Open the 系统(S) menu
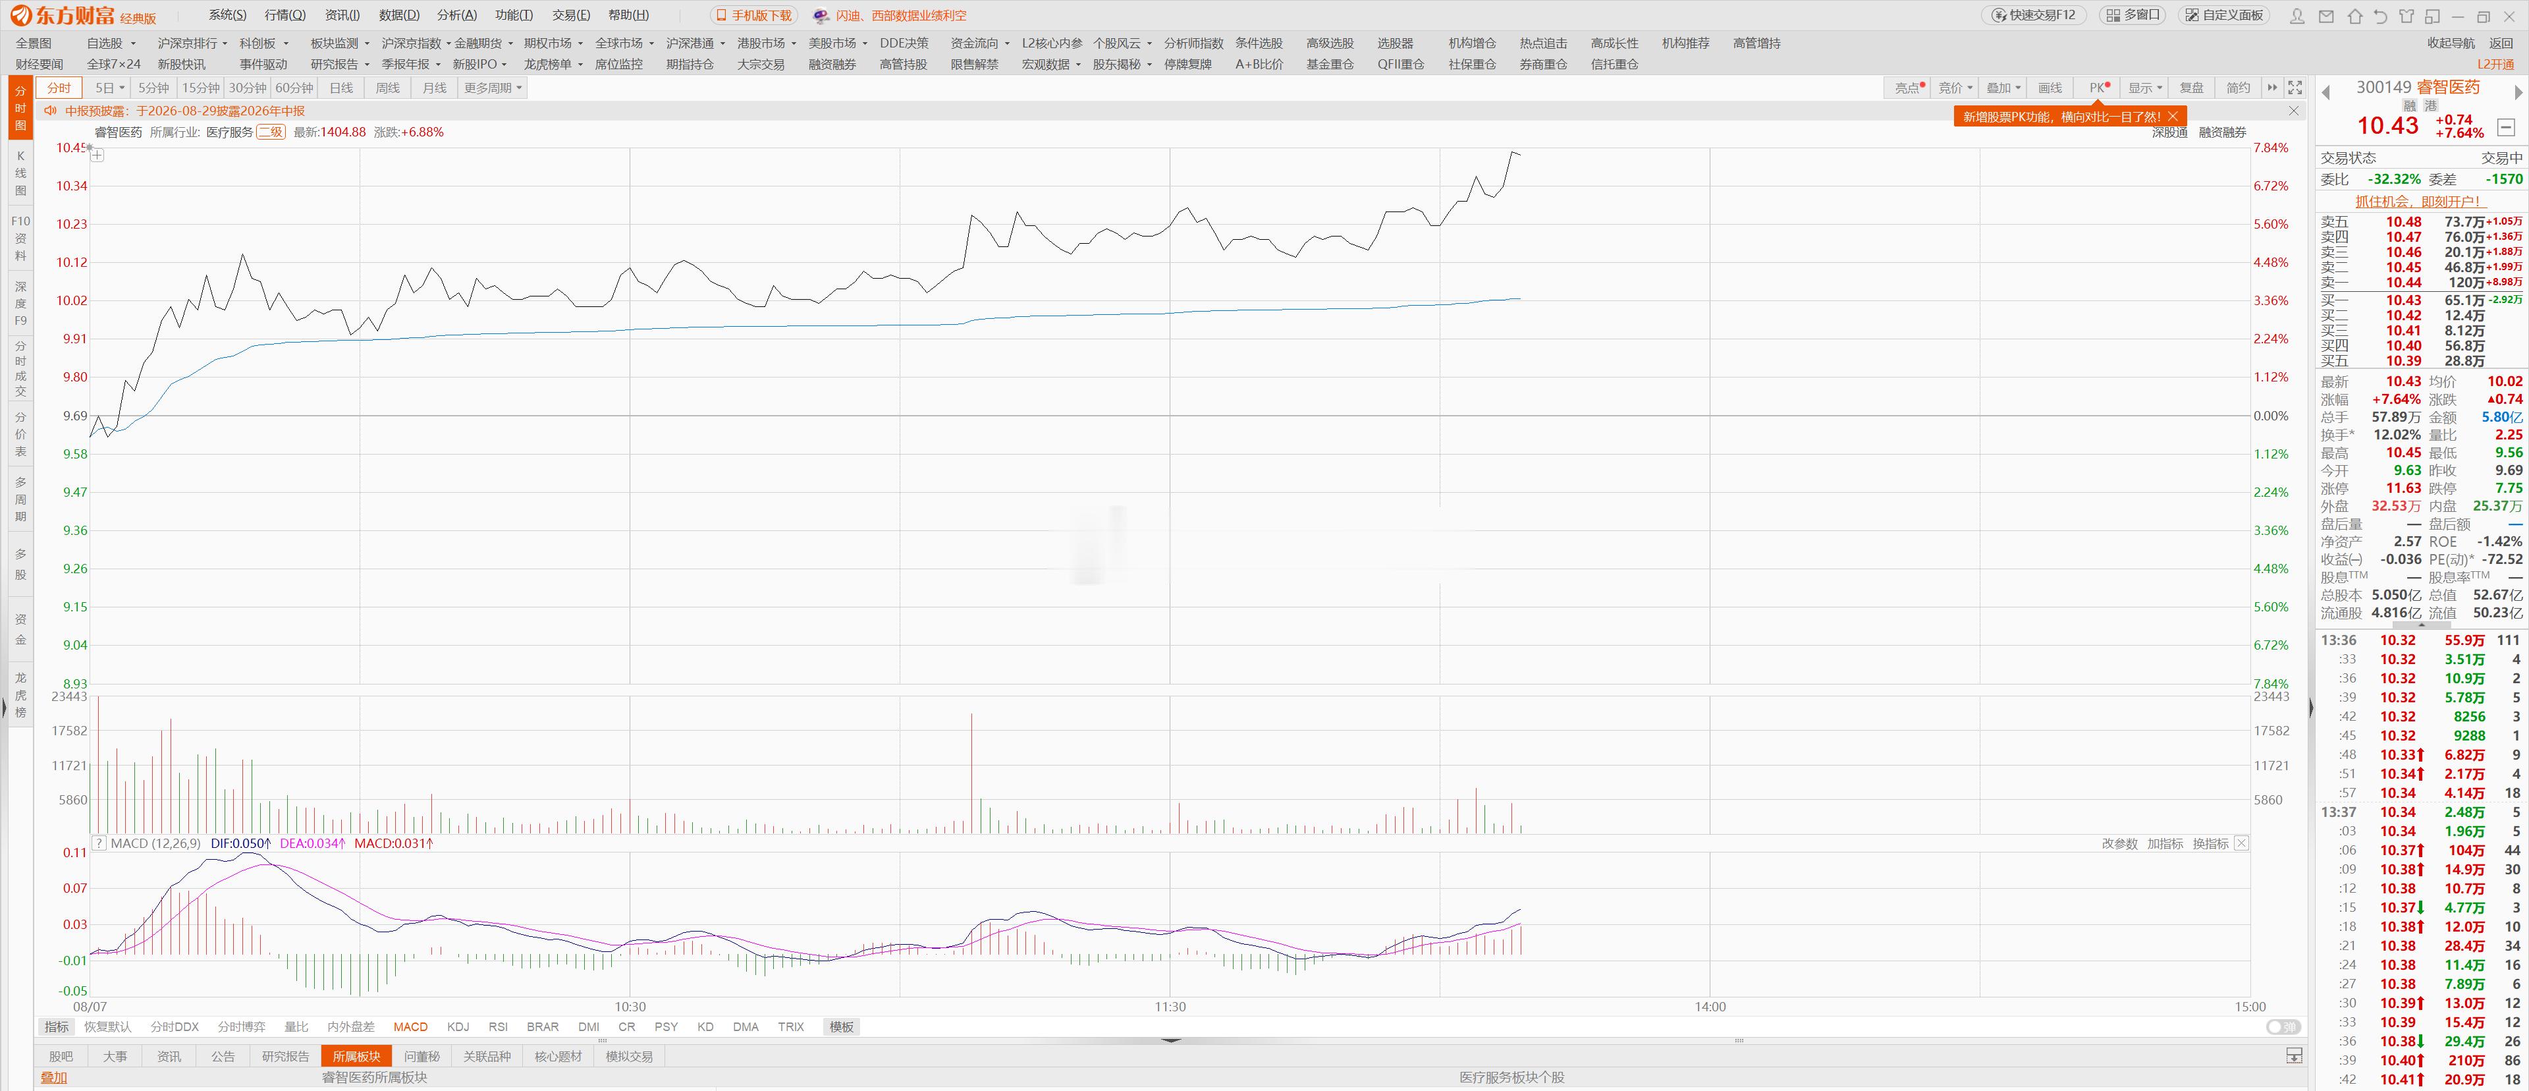 [x=228, y=14]
